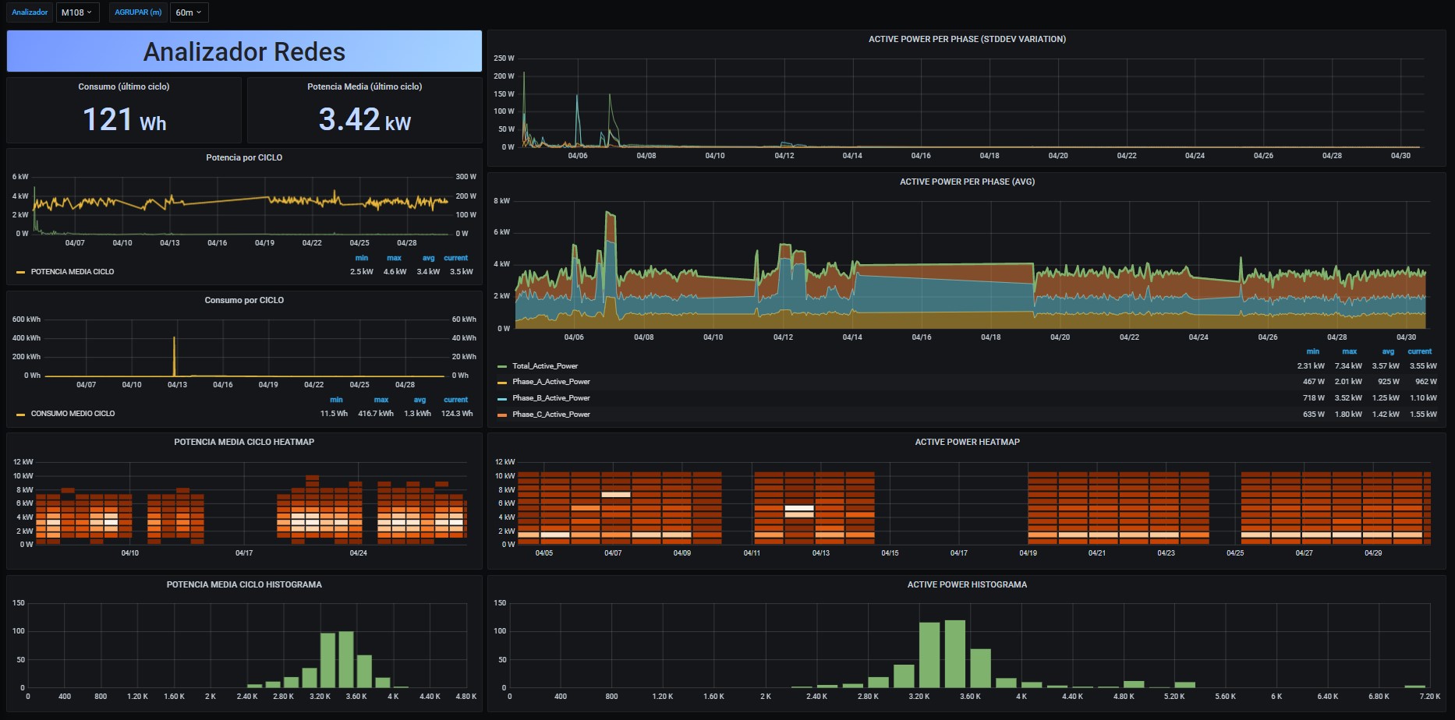Select the Phase_C_Active_Power legend label
Image resolution: width=1455 pixels, height=720 pixels.
click(551, 415)
